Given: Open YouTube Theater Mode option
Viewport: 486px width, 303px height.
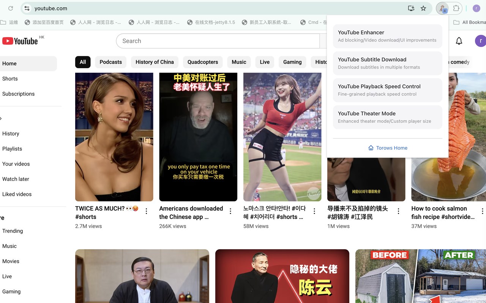Looking at the screenshot, I should [x=388, y=117].
